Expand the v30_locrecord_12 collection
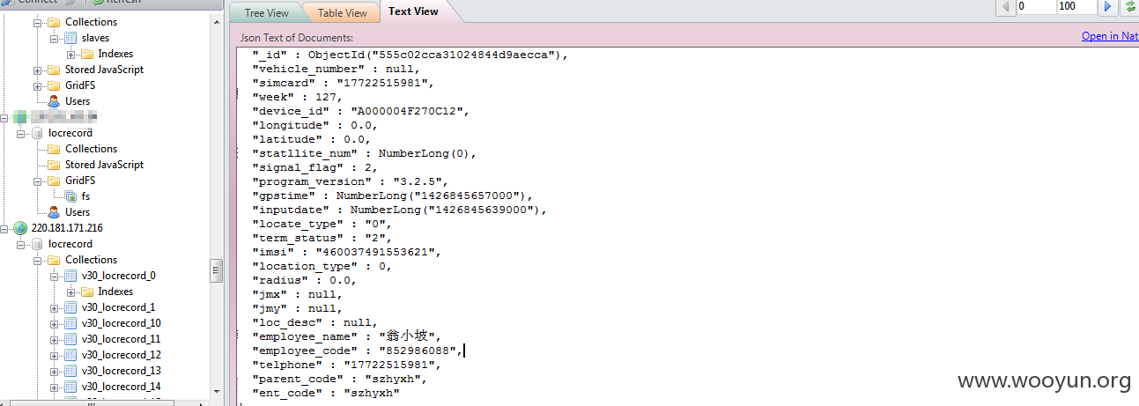The image size is (1139, 406). click(54, 355)
